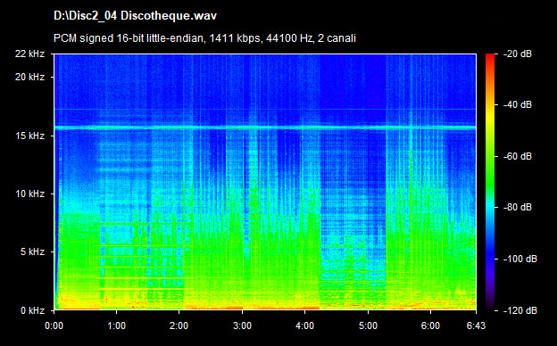The width and height of the screenshot is (557, 346).
Task: Select the 3:00 time axis marker
Action: 242,325
